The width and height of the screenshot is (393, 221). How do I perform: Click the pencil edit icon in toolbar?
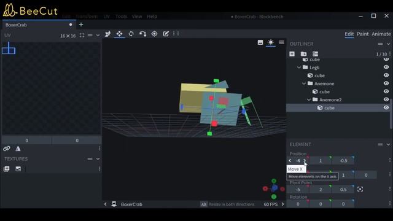pyautogui.click(x=166, y=34)
